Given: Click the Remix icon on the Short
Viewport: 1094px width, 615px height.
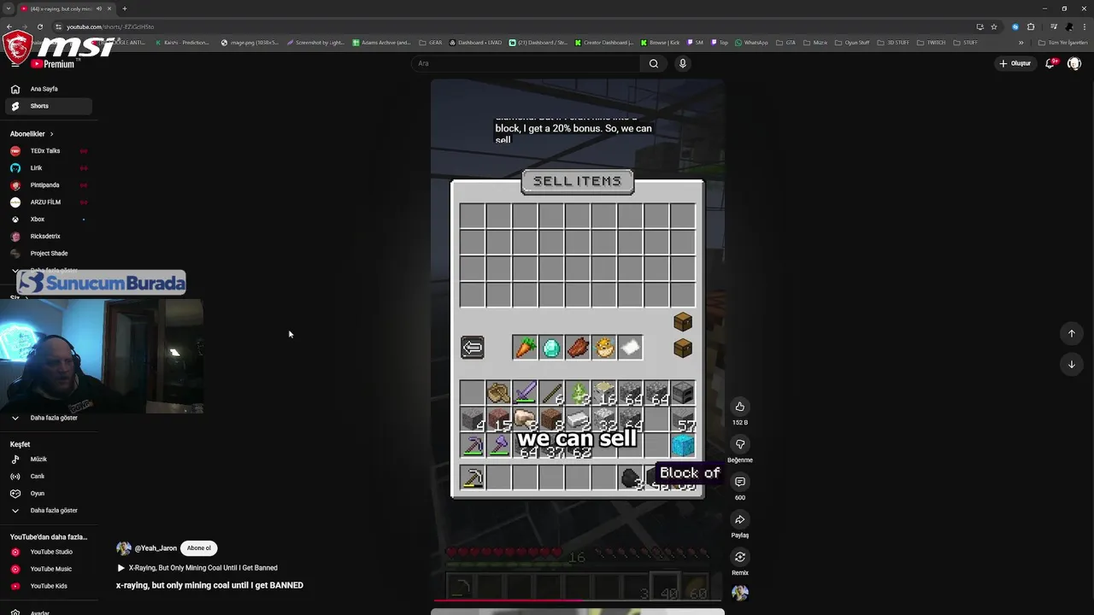Looking at the screenshot, I should (740, 557).
